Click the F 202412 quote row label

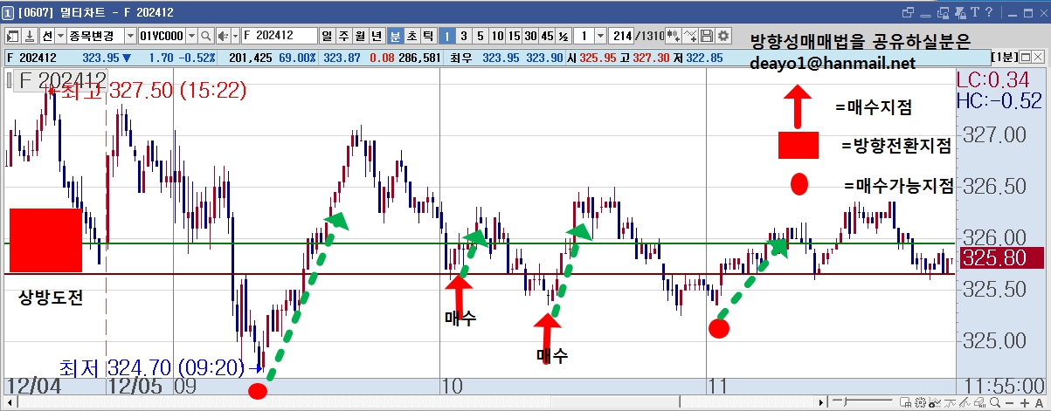point(31,58)
